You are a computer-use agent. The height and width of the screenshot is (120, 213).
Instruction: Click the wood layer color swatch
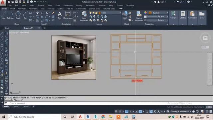pyautogui.click(x=100, y=13)
